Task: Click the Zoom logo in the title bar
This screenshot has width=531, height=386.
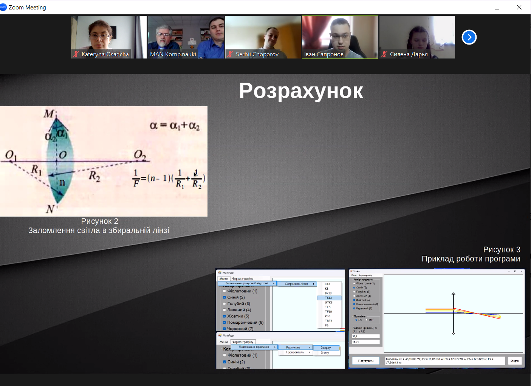Action: (3, 7)
